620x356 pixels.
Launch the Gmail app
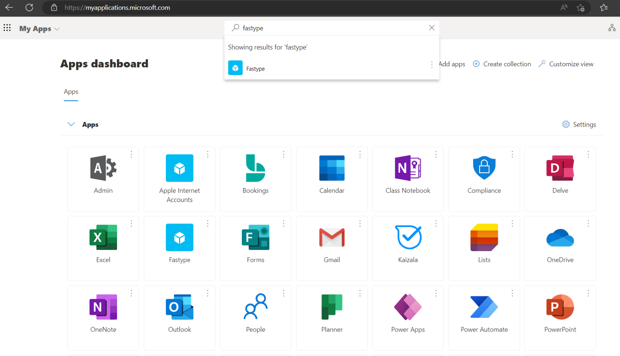pos(332,248)
